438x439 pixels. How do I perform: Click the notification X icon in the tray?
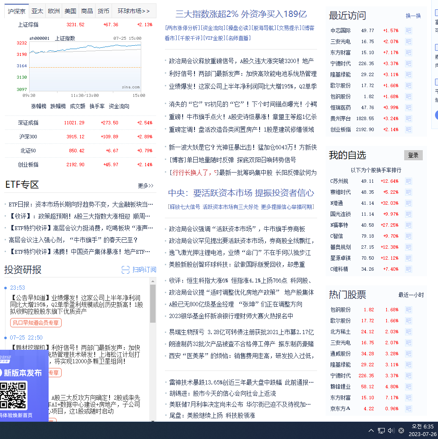coord(401,430)
